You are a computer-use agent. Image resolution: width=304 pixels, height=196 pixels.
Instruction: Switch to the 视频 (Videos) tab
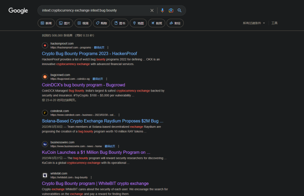click(x=83, y=23)
